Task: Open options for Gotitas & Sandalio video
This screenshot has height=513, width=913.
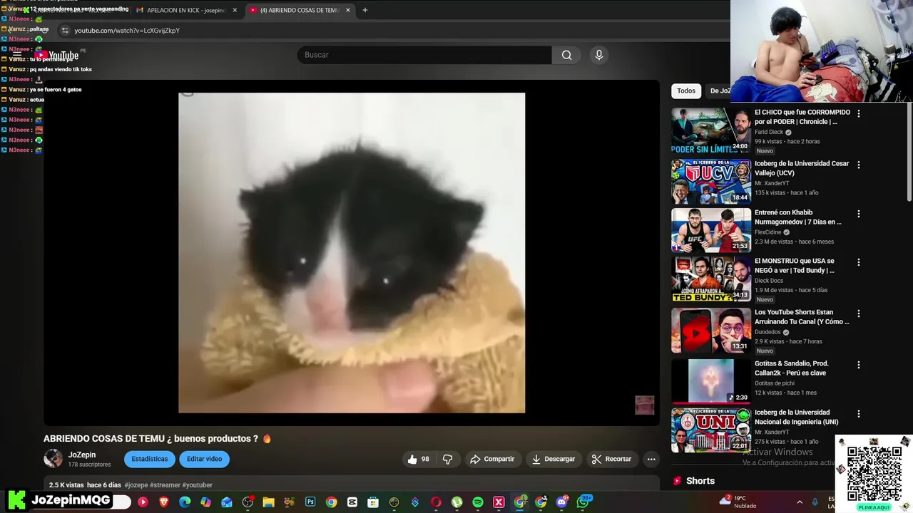Action: coord(858,365)
